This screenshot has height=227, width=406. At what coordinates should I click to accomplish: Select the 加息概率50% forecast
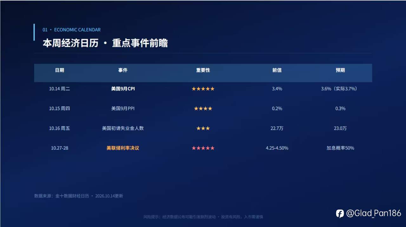click(340, 148)
